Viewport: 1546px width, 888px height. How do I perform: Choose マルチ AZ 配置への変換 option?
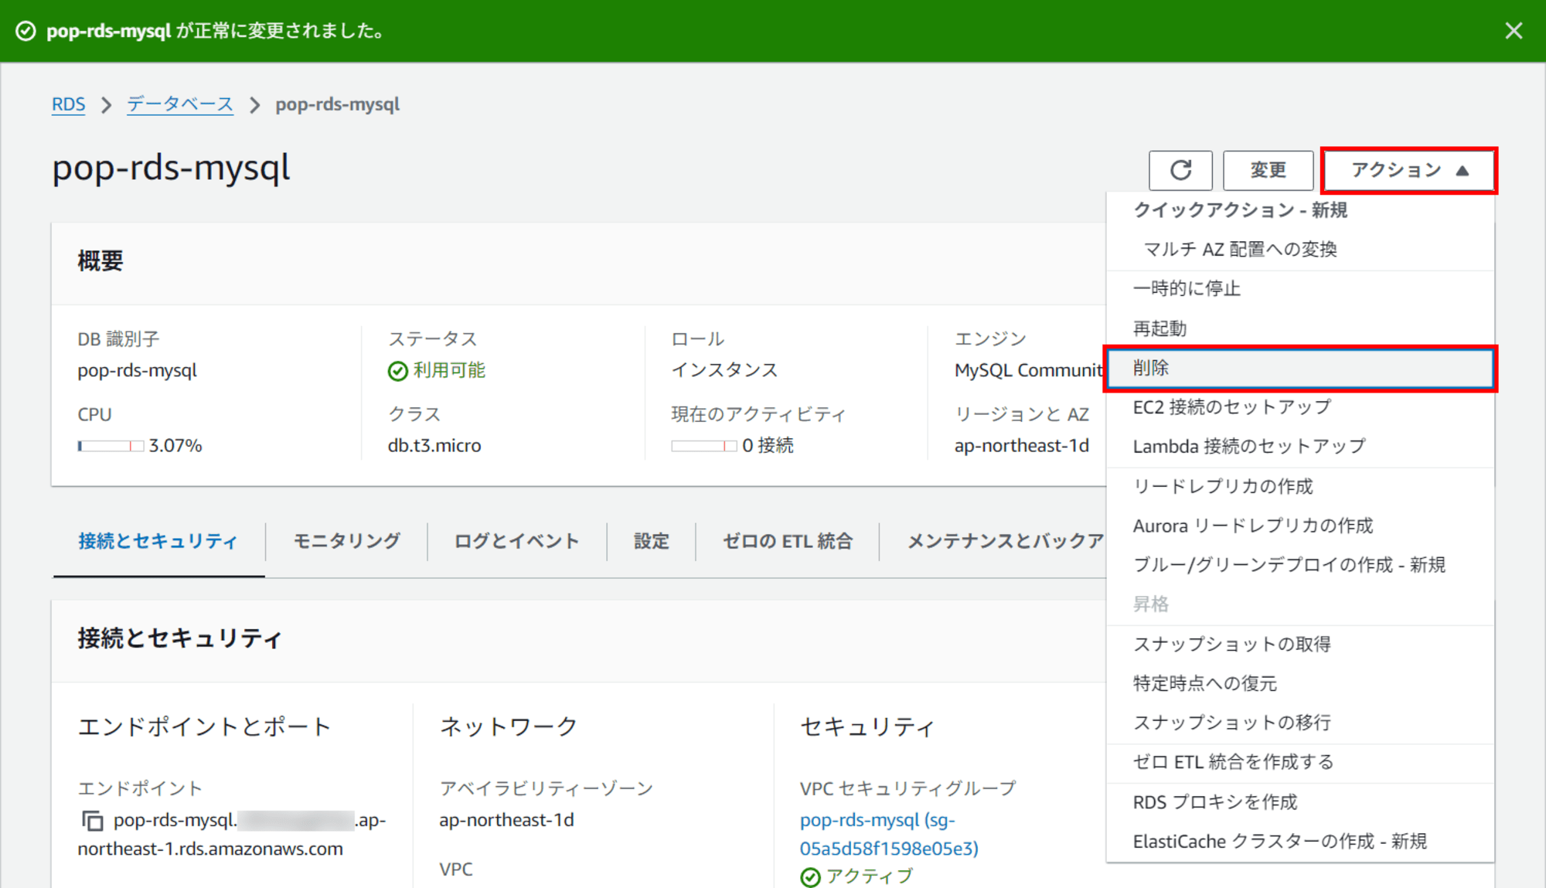click(1300, 250)
